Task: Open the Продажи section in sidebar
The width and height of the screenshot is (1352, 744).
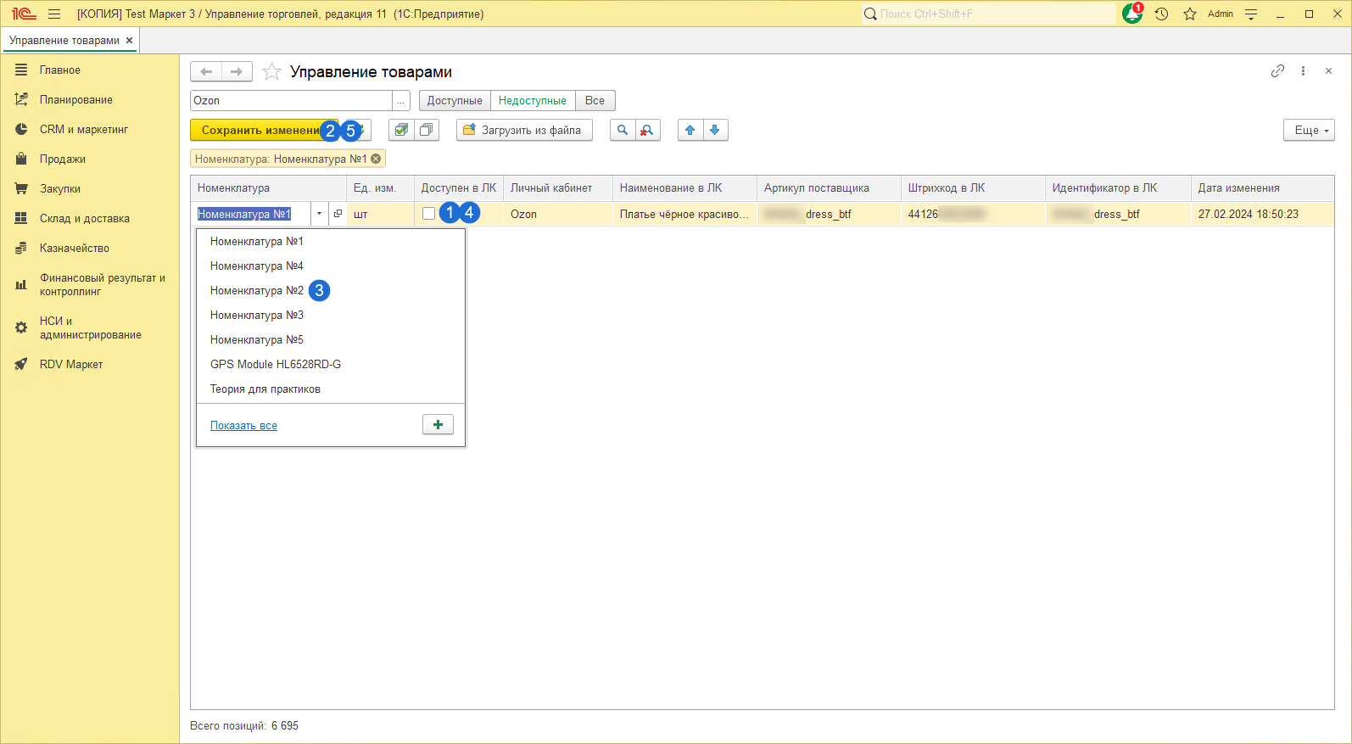Action: (x=62, y=159)
